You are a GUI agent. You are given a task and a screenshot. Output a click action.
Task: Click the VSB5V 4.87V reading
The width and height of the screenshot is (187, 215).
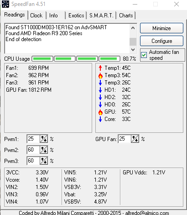[x=85, y=202]
